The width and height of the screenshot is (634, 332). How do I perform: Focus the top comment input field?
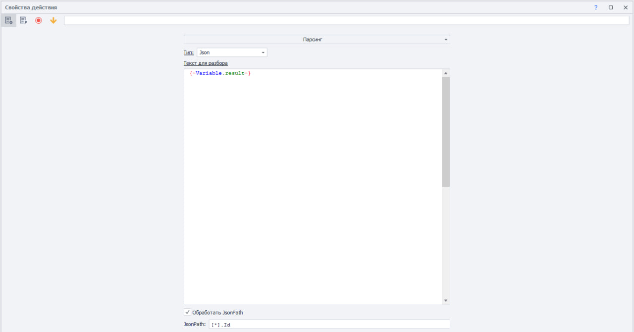(x=347, y=20)
